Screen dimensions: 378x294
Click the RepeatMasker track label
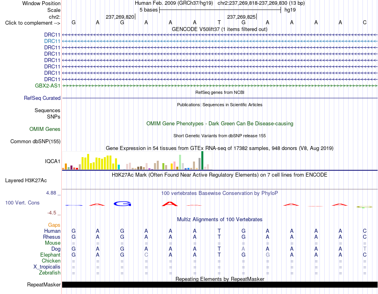(x=44, y=284)
